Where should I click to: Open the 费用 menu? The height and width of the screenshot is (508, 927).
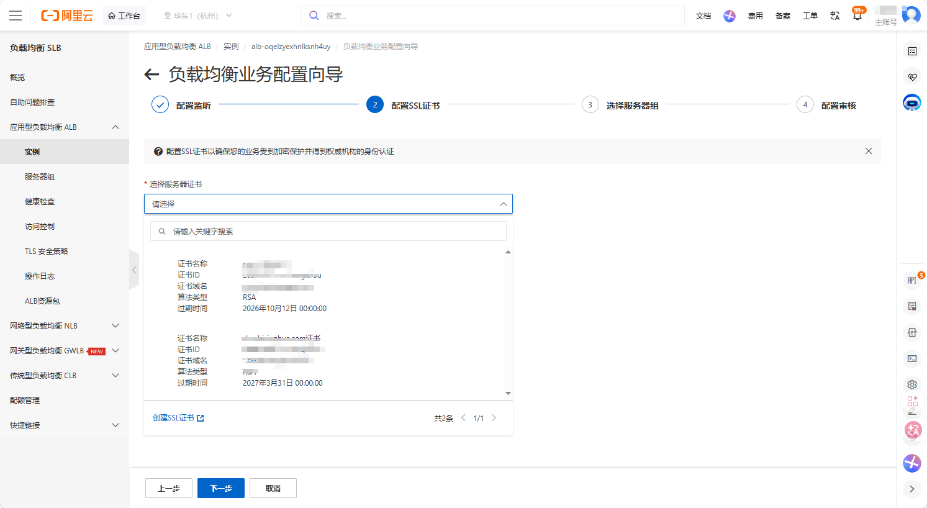[x=756, y=16]
